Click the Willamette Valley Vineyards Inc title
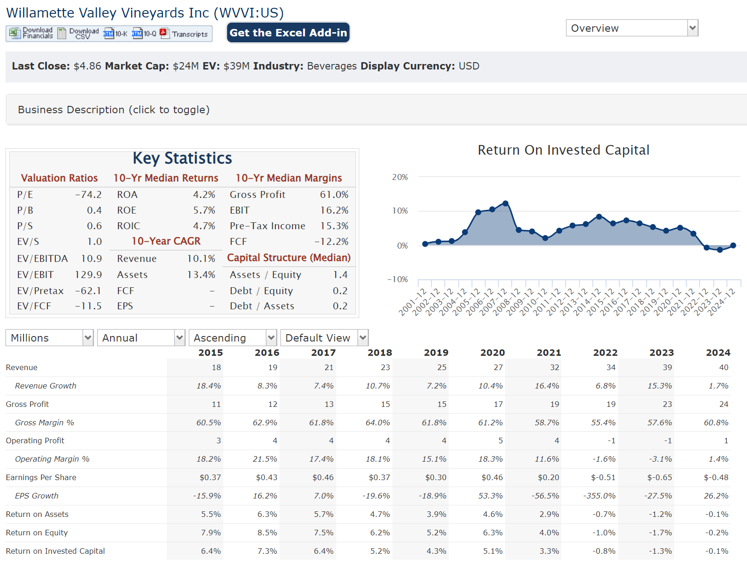Viewport: 747px width, 568px height. pos(145,13)
